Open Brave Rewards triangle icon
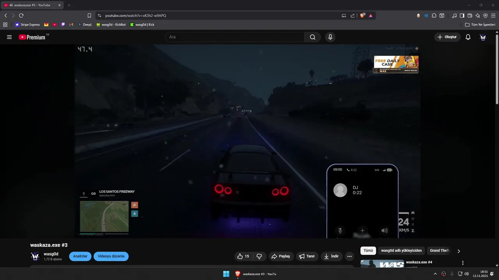Screen dimensions: 499x280 point(370,16)
